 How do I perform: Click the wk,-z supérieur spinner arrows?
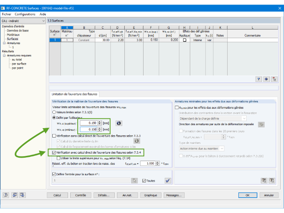click(x=100, y=123)
